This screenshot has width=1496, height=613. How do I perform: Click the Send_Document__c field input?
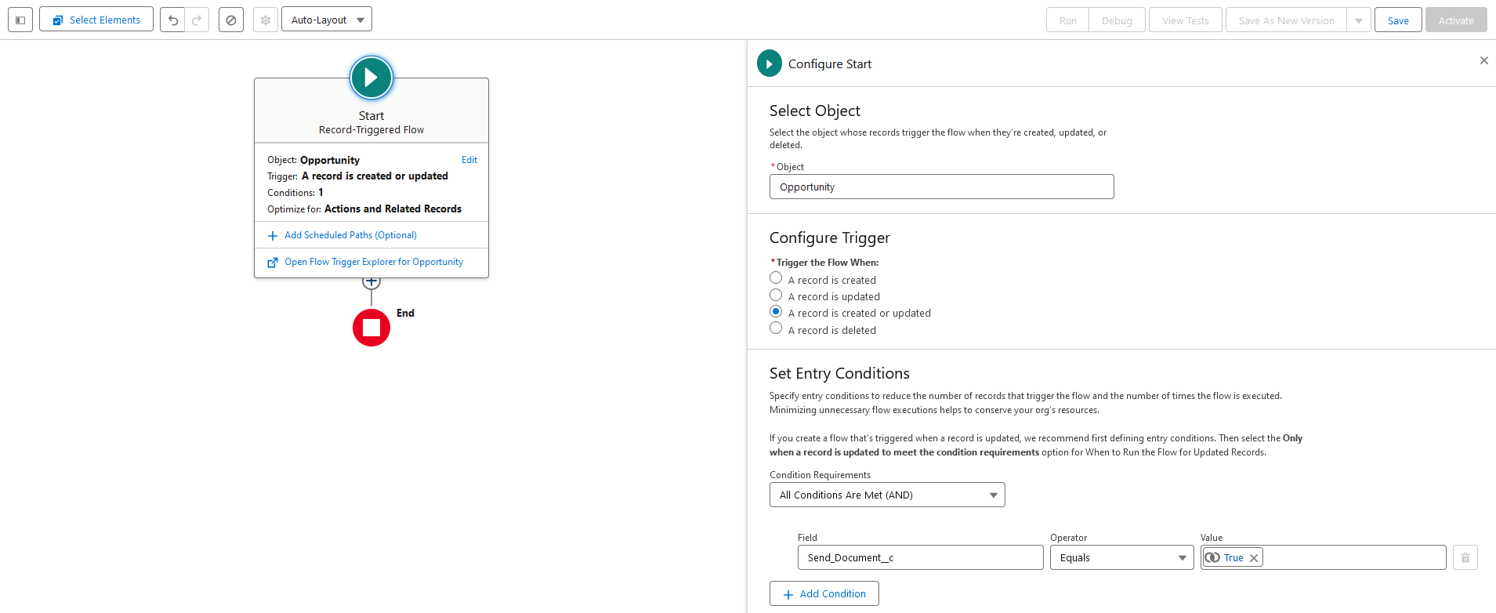coord(920,557)
